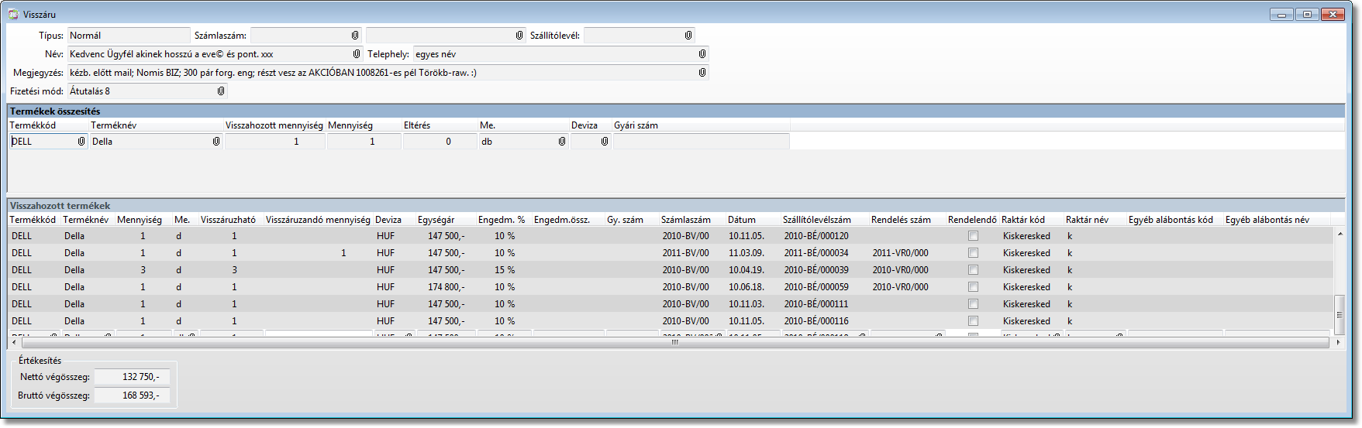
Task: Click the Fizetési mód lookup icon
Action: (221, 91)
